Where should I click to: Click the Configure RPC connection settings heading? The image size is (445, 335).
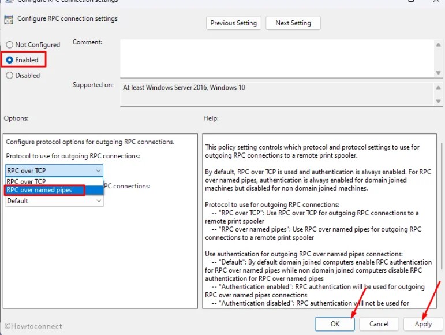(x=68, y=18)
